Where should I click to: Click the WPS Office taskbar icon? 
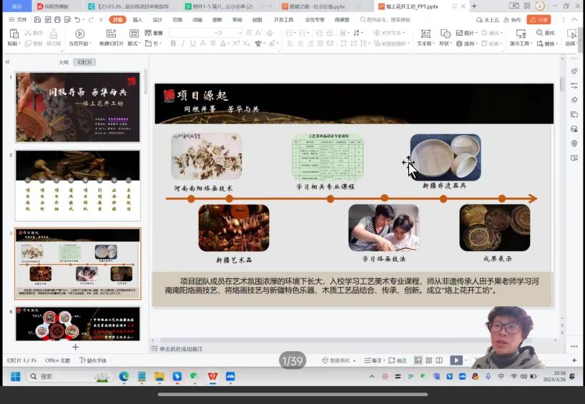tap(212, 376)
